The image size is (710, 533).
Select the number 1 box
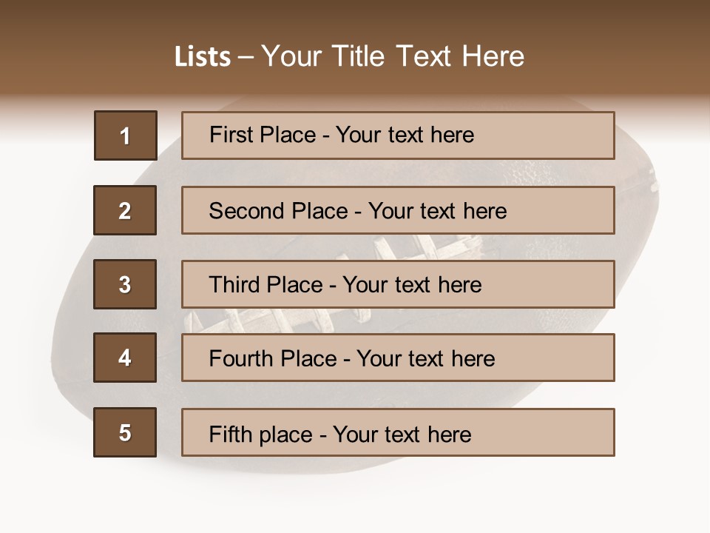click(126, 135)
